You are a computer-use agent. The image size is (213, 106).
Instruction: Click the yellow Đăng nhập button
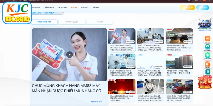(188, 7)
